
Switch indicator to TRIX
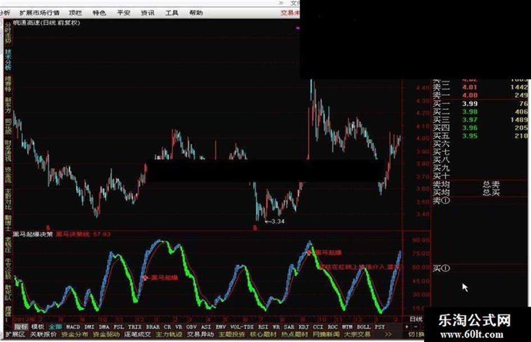click(x=135, y=327)
